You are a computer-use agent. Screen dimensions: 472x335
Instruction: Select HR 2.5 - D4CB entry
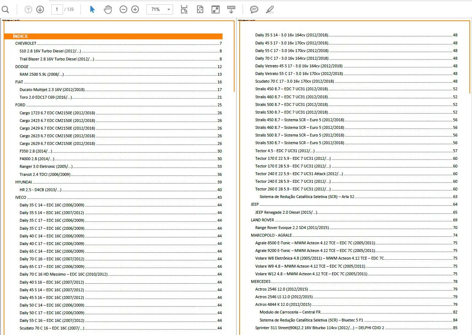[x=121, y=190]
